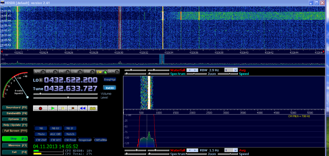
Task: Open upper Avg dropdown
Action: [x=236, y=70]
